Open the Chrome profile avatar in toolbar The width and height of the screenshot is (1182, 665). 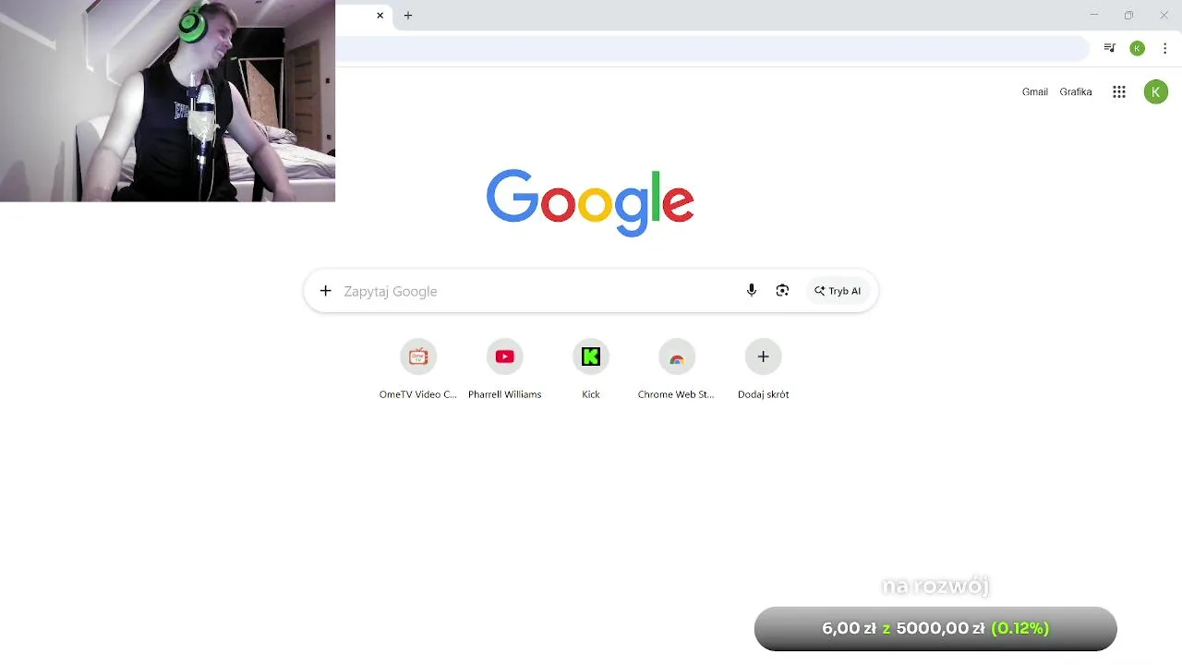(x=1138, y=48)
